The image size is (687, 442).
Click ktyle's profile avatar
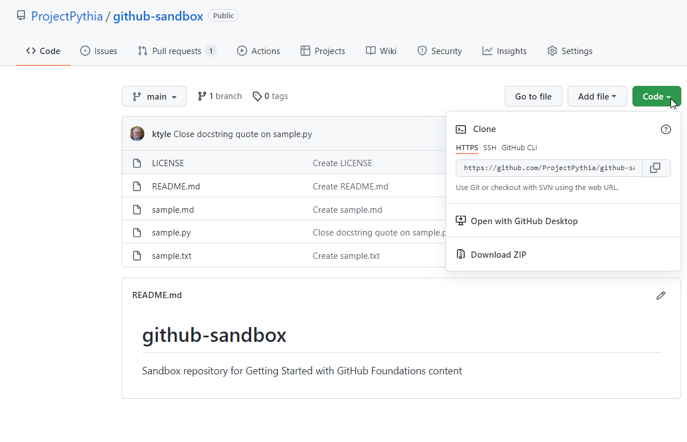[137, 133]
